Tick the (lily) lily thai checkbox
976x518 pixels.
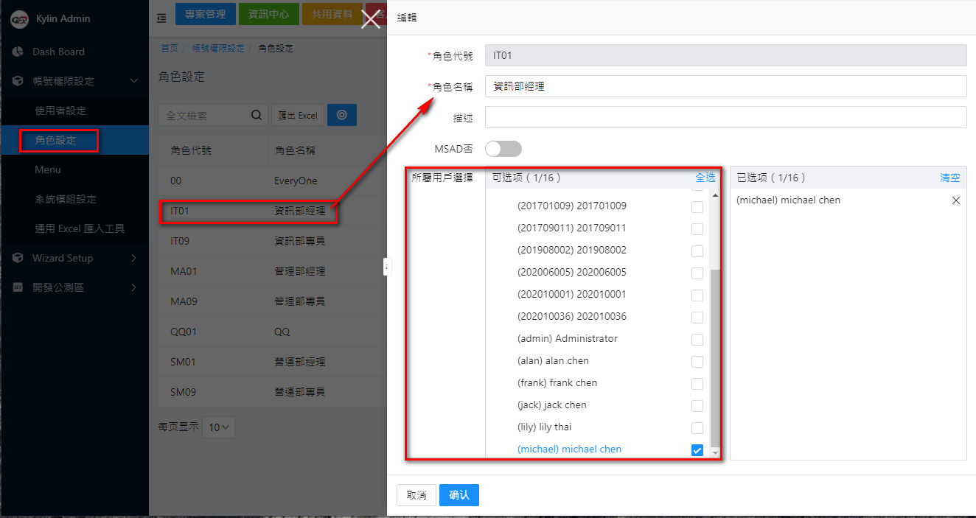pos(697,428)
